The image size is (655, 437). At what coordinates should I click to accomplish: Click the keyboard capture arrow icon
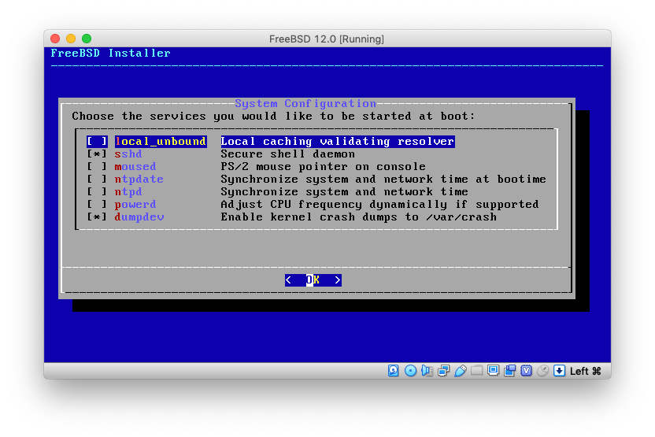(559, 371)
